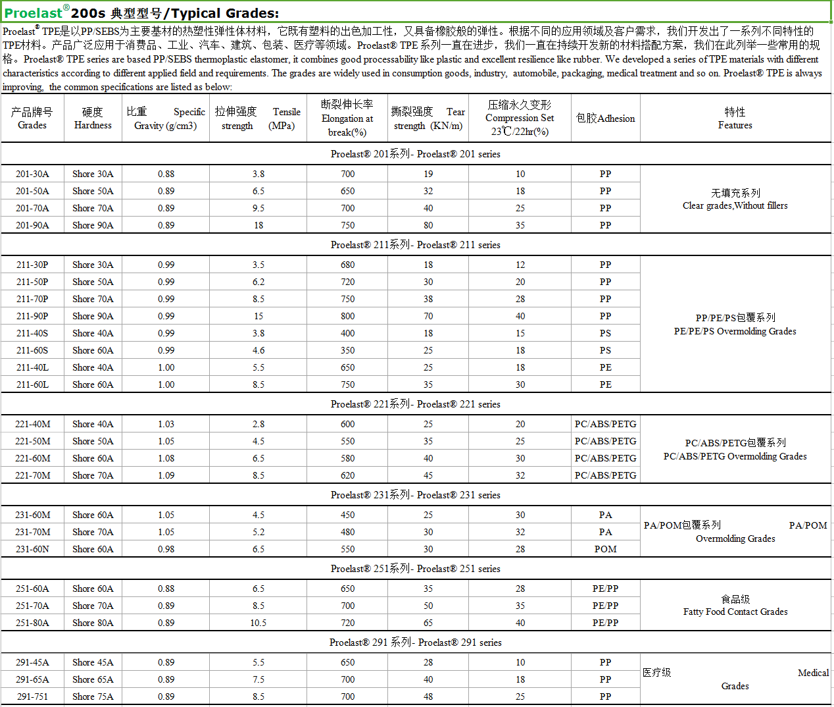The width and height of the screenshot is (834, 707).
Task: Select grade cell '211-90P'
Action: tap(32, 316)
